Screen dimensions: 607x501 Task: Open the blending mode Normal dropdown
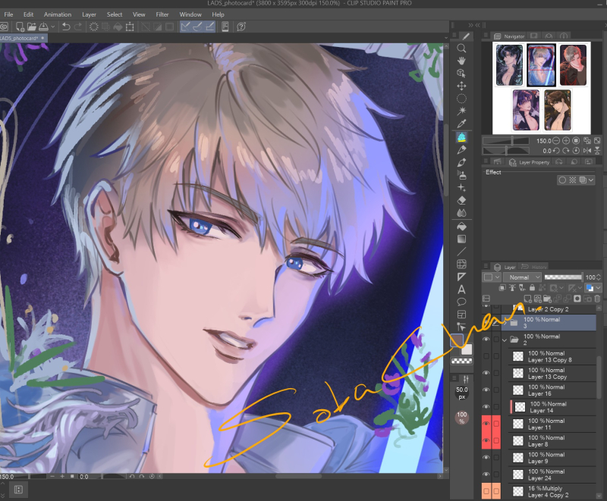522,277
